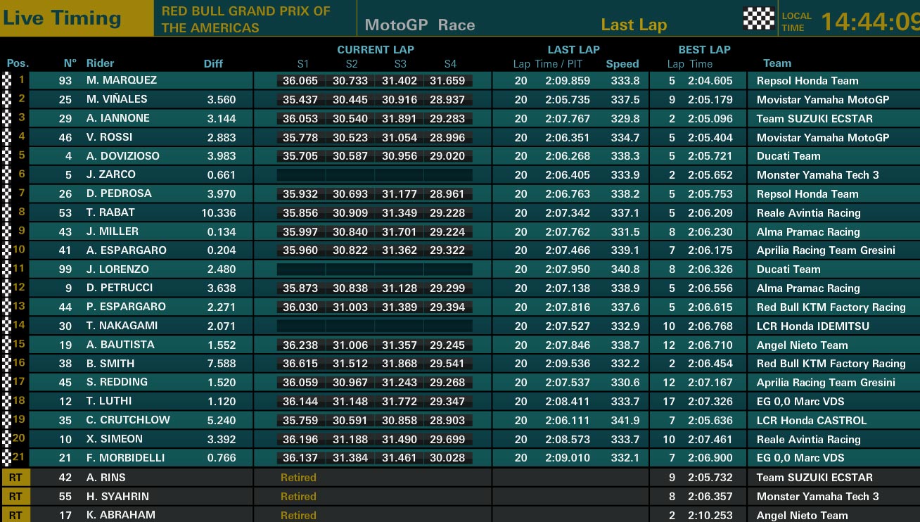Screen dimensions: 920x522
Task: Click the Diff column header
Action: tap(213, 63)
